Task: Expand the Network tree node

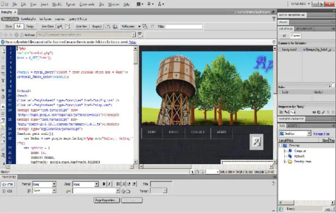Action: pos(285,156)
